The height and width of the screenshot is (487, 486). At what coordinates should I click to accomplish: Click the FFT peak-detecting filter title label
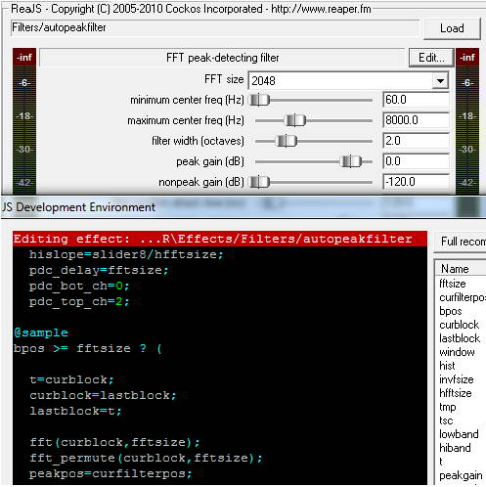click(223, 58)
